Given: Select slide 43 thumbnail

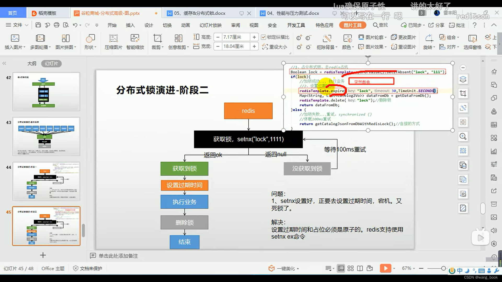Looking at the screenshot, I should pos(46,136).
